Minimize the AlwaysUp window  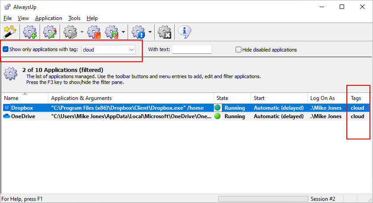[322, 7]
